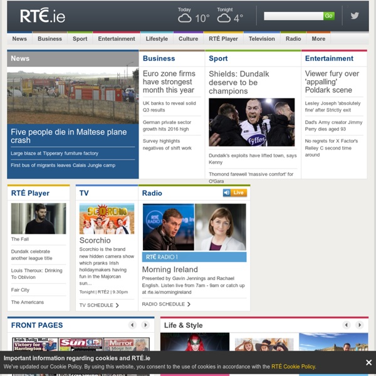Open News in the navigation bar
Screen dimensions: 376x376
pyautogui.click(x=19, y=39)
